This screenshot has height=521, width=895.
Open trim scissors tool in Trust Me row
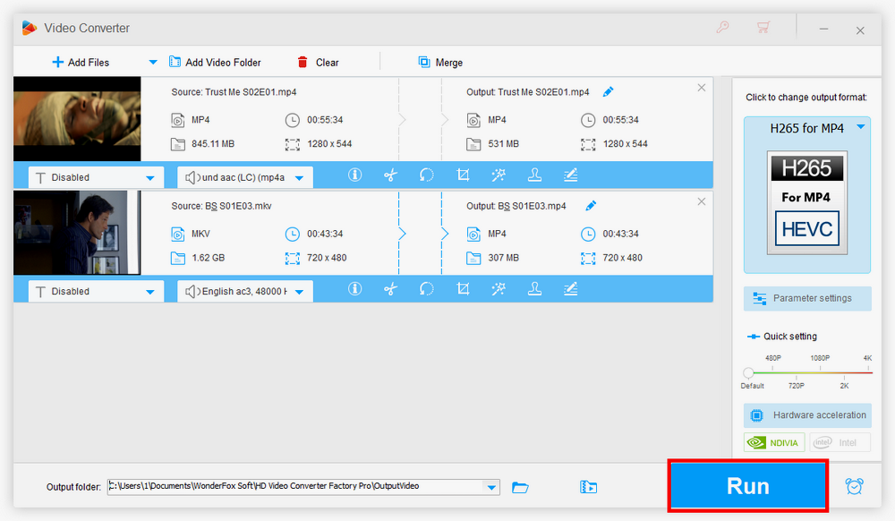coord(390,175)
